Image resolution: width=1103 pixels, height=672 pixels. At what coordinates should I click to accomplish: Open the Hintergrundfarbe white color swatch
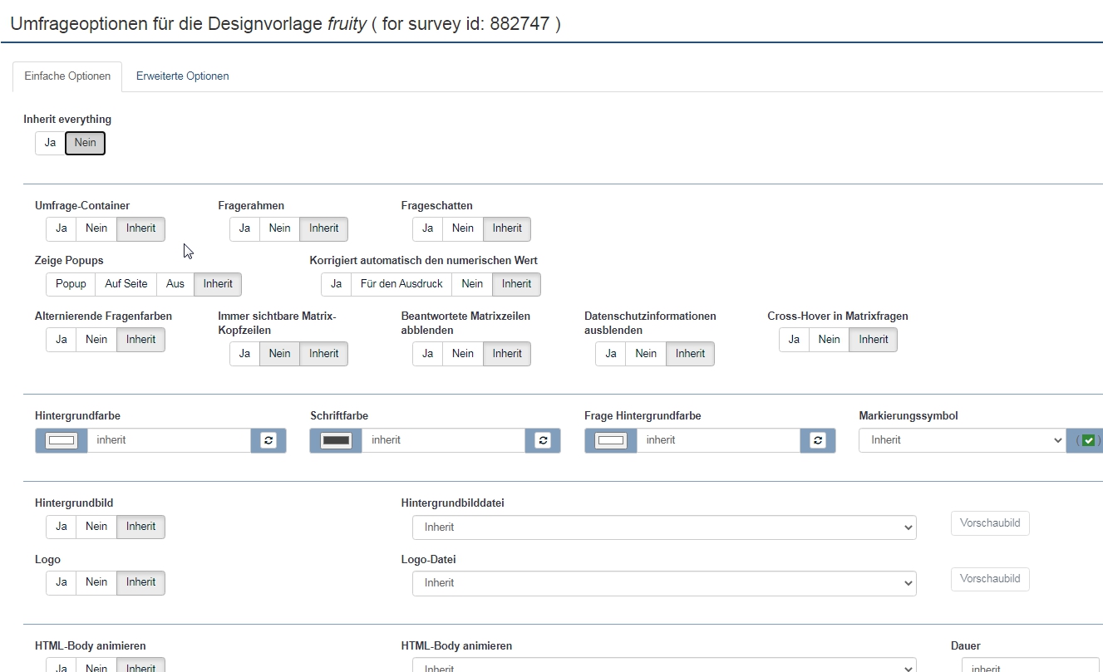62,440
